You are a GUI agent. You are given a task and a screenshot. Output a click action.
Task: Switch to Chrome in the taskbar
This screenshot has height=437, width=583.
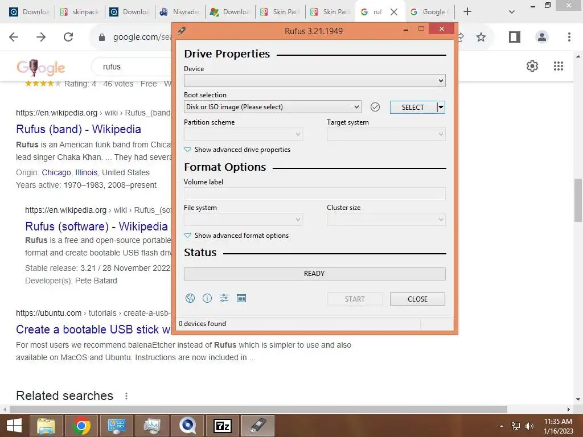tap(81, 426)
